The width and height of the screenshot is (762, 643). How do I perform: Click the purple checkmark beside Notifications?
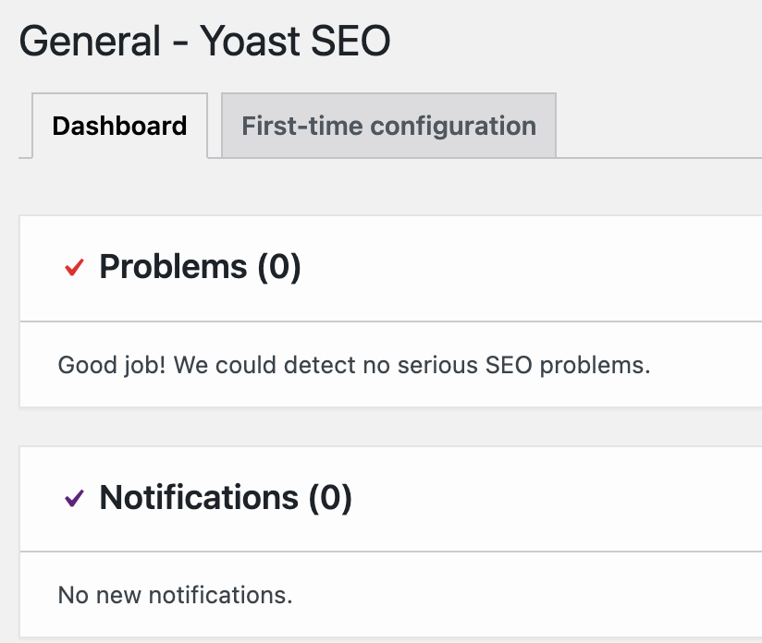pyautogui.click(x=74, y=499)
